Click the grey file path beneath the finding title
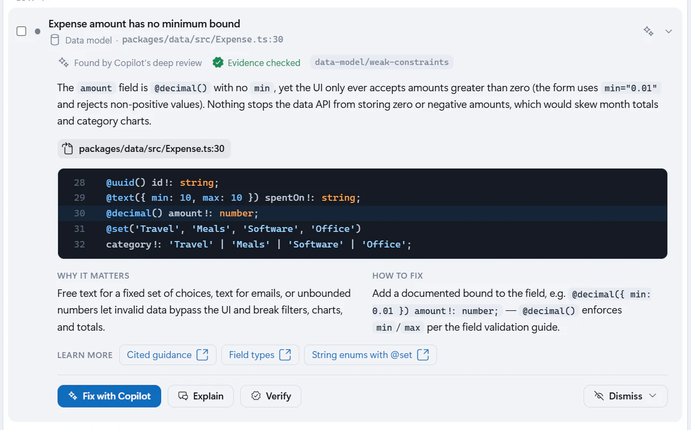Image resolution: width=691 pixels, height=430 pixels. 203,40
